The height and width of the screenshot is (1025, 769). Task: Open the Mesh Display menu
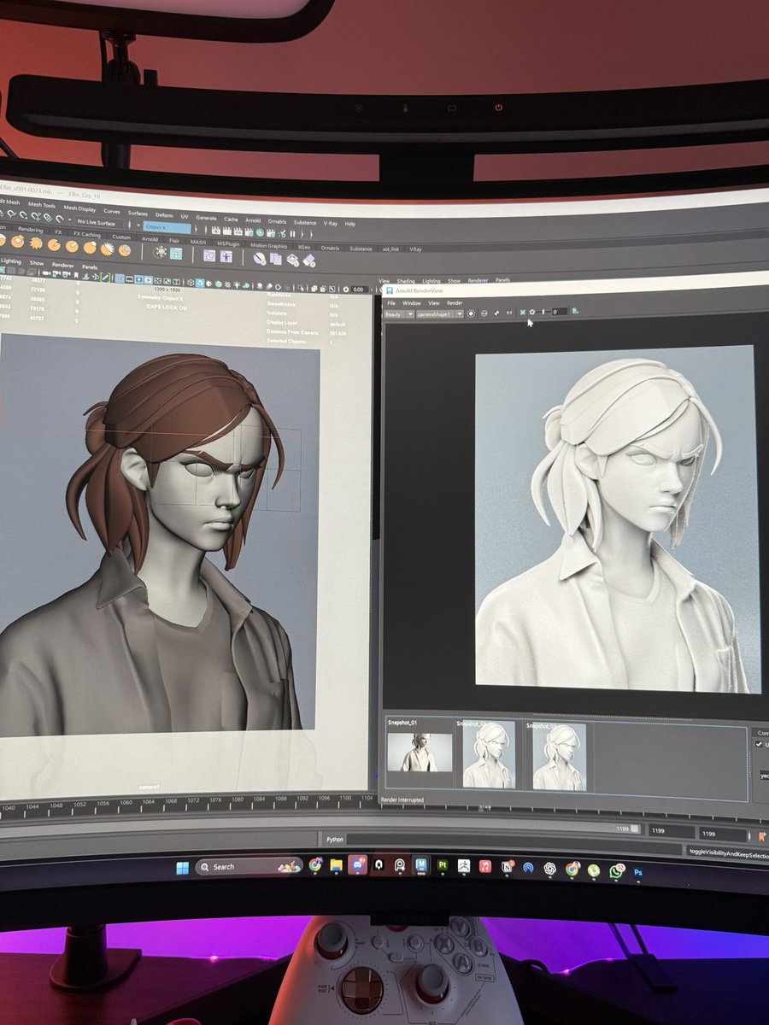[79, 208]
